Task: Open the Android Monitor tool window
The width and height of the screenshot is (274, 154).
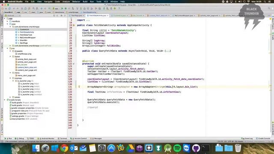Action: point(46,139)
